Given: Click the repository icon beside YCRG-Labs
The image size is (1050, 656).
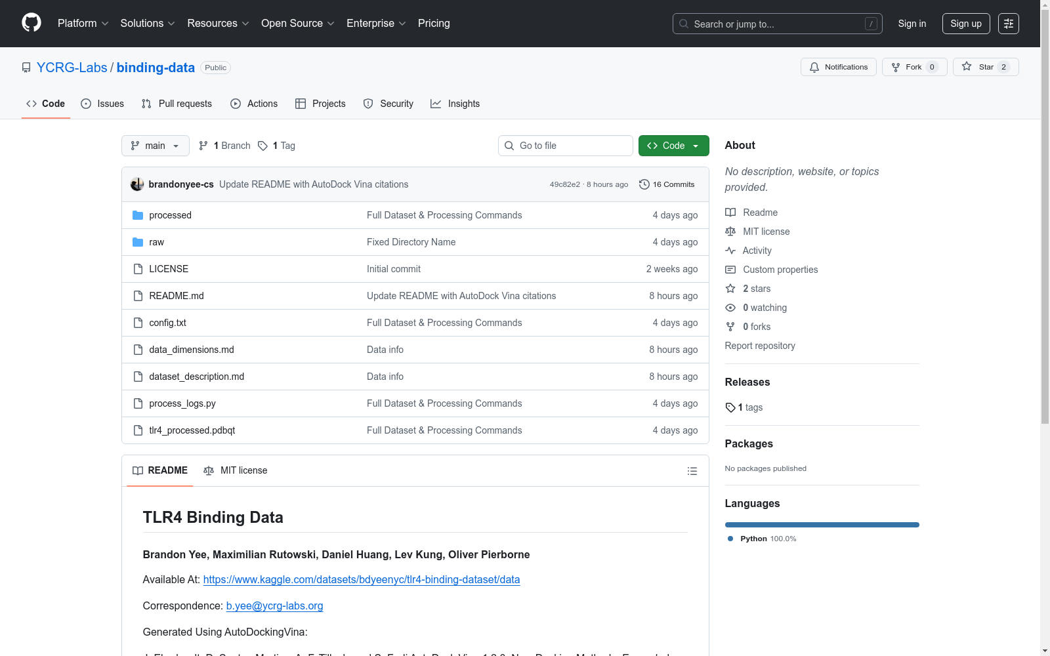Looking at the screenshot, I should coord(26,68).
